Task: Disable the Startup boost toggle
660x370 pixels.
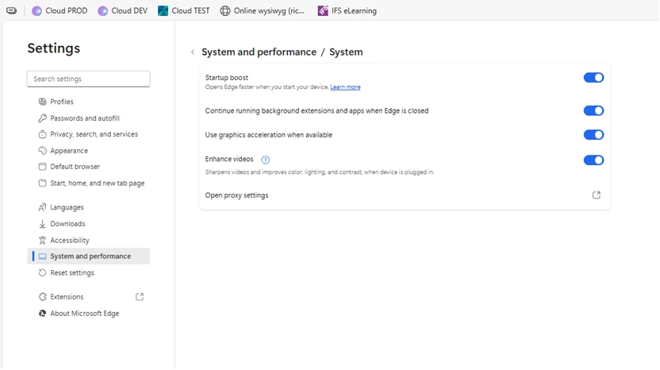Action: (593, 78)
